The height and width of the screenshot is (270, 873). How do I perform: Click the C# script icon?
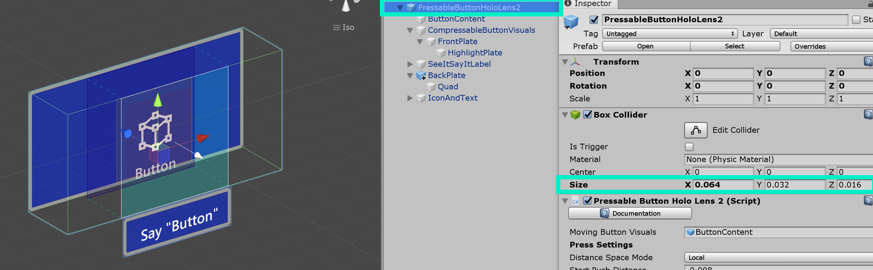click(575, 201)
